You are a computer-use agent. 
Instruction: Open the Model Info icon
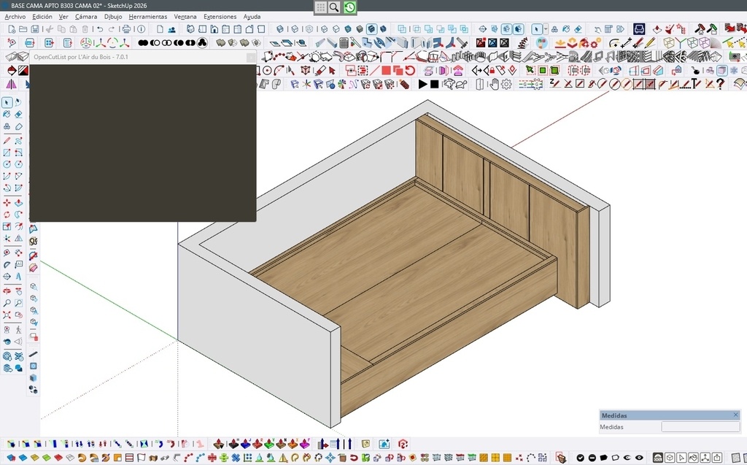click(x=142, y=29)
